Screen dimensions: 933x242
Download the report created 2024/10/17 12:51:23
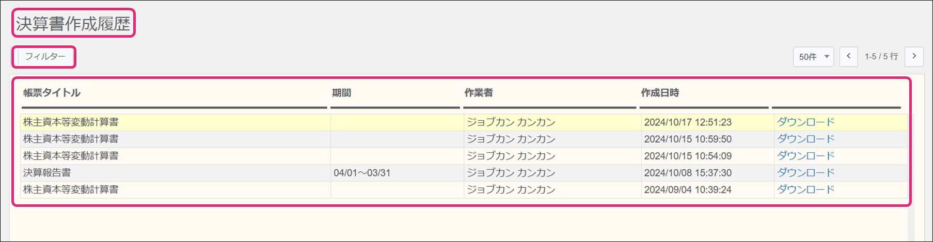(x=805, y=122)
